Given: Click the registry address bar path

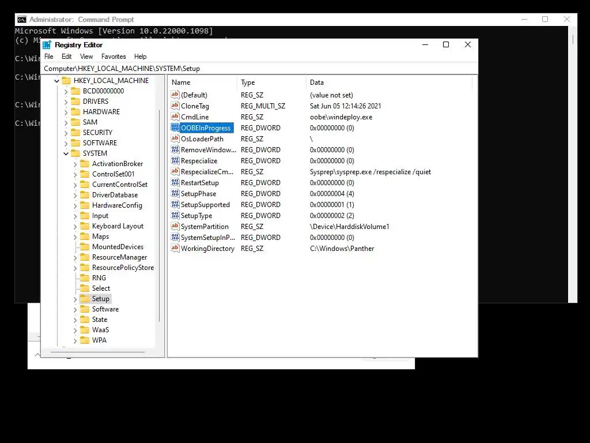Looking at the screenshot, I should coord(122,69).
